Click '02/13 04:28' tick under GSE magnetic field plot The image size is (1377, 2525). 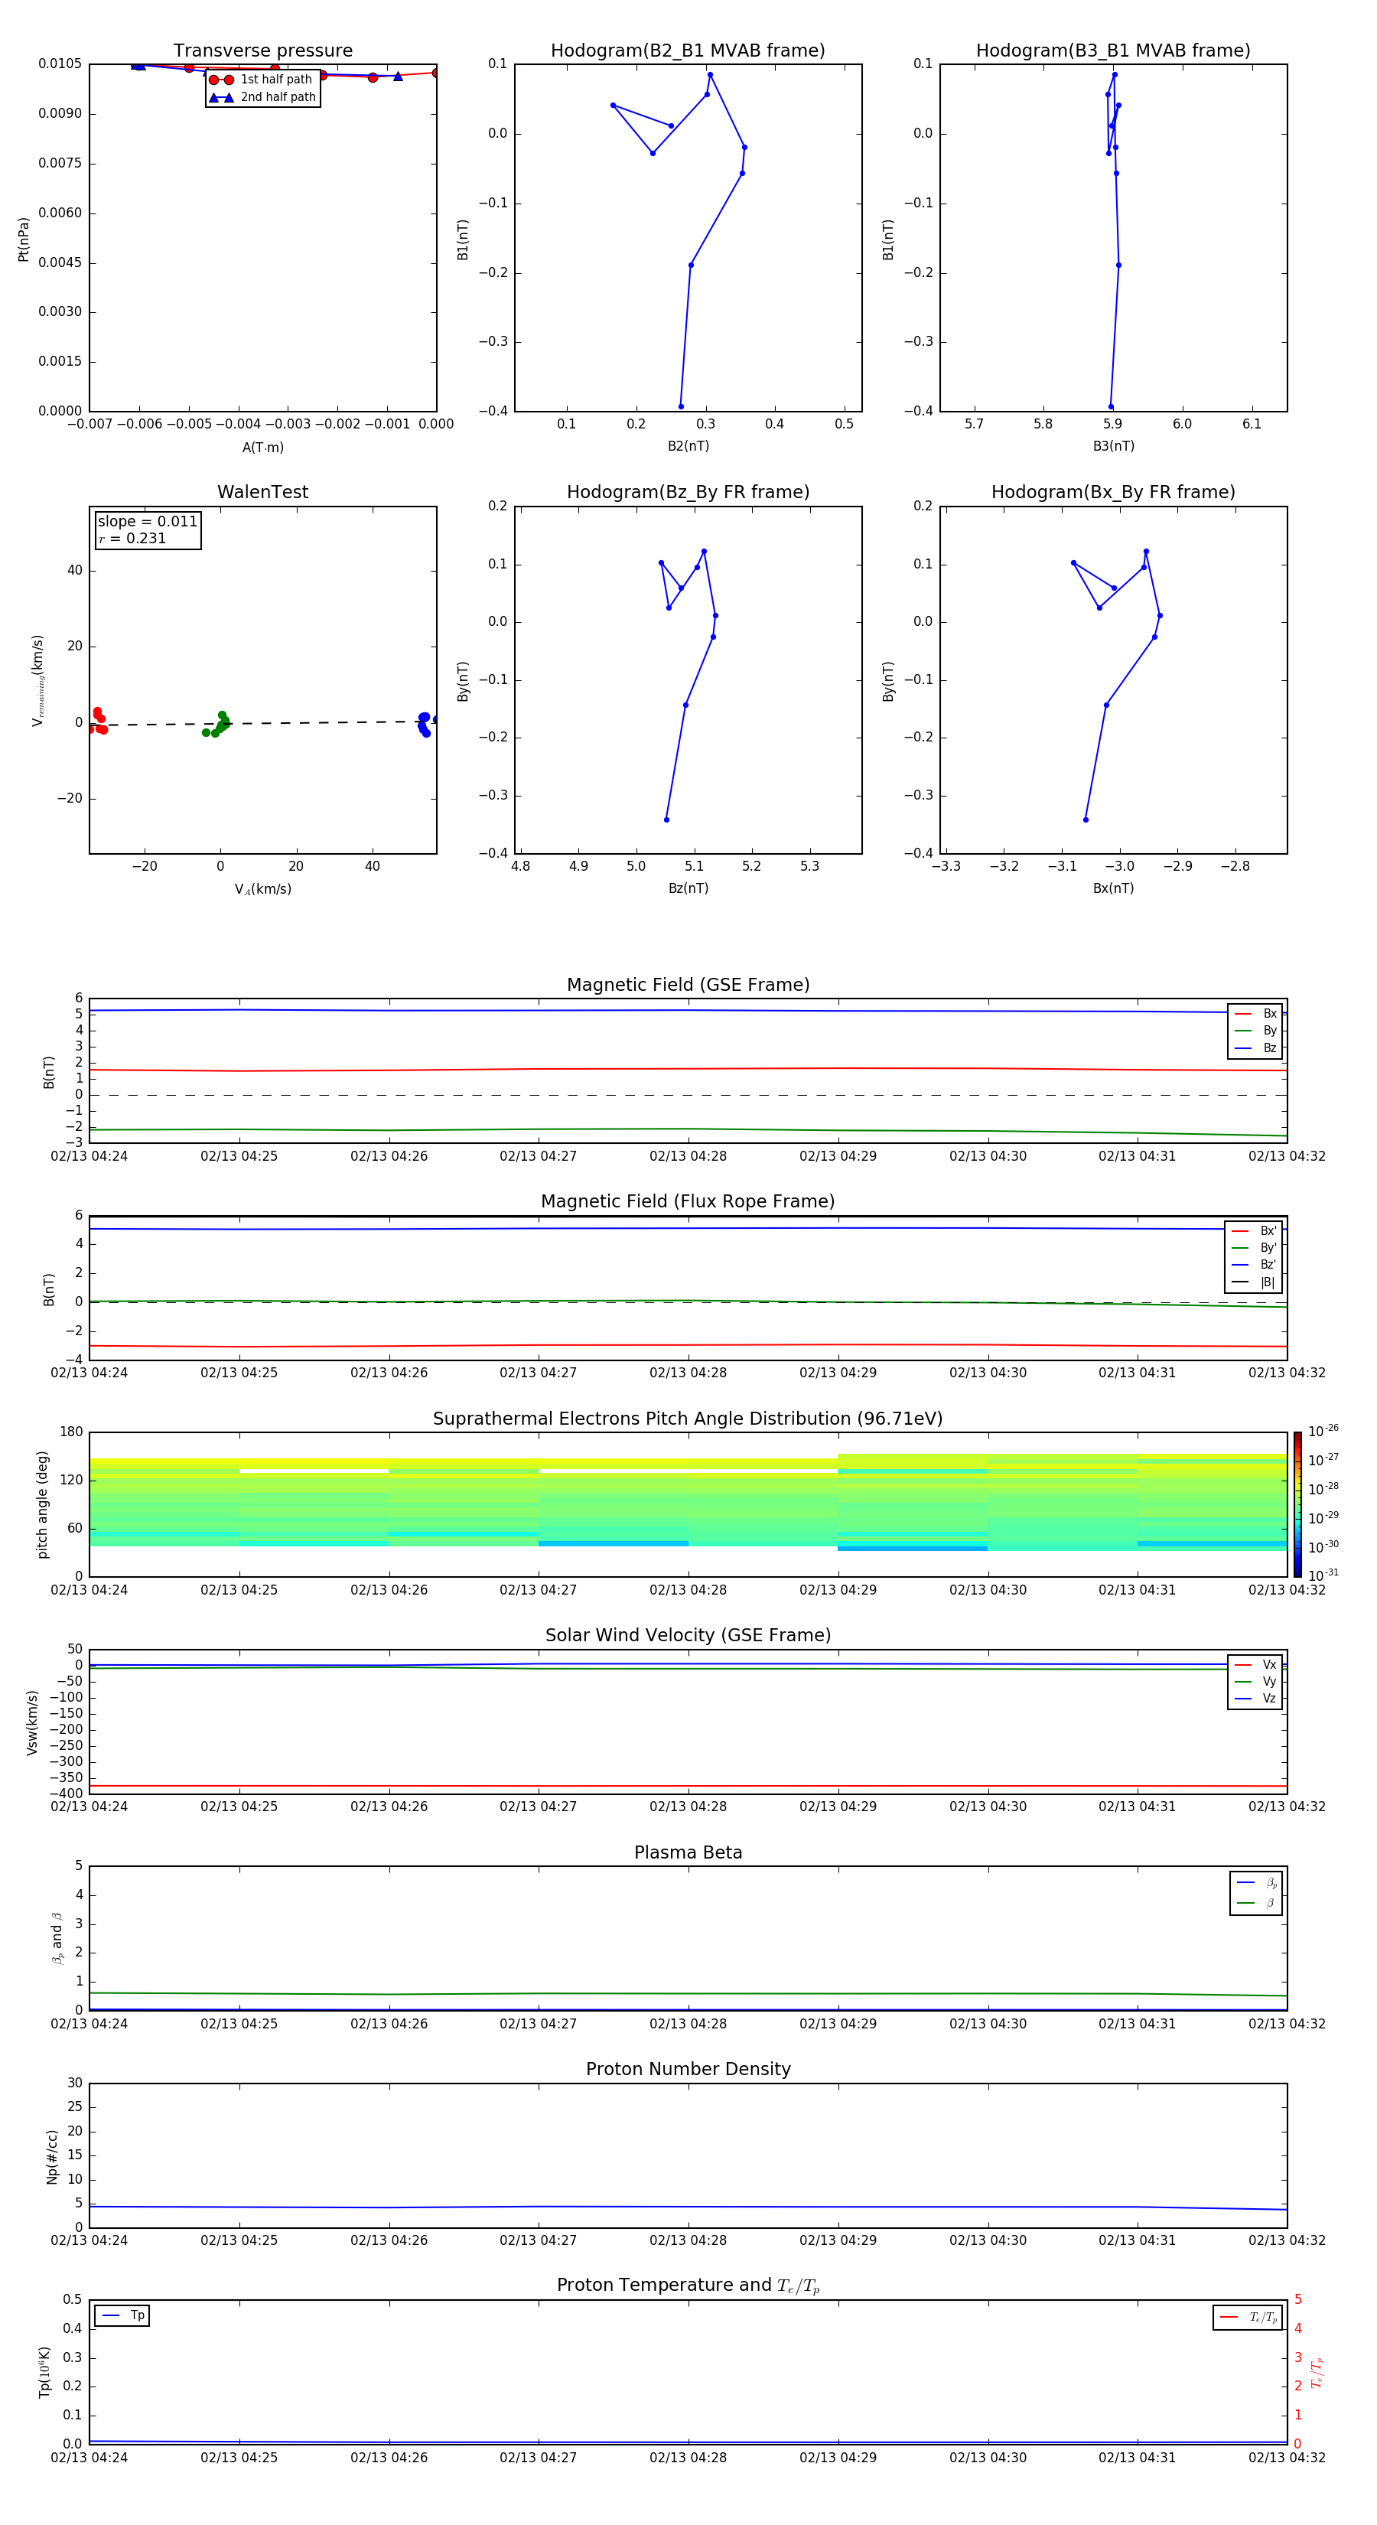688,1157
